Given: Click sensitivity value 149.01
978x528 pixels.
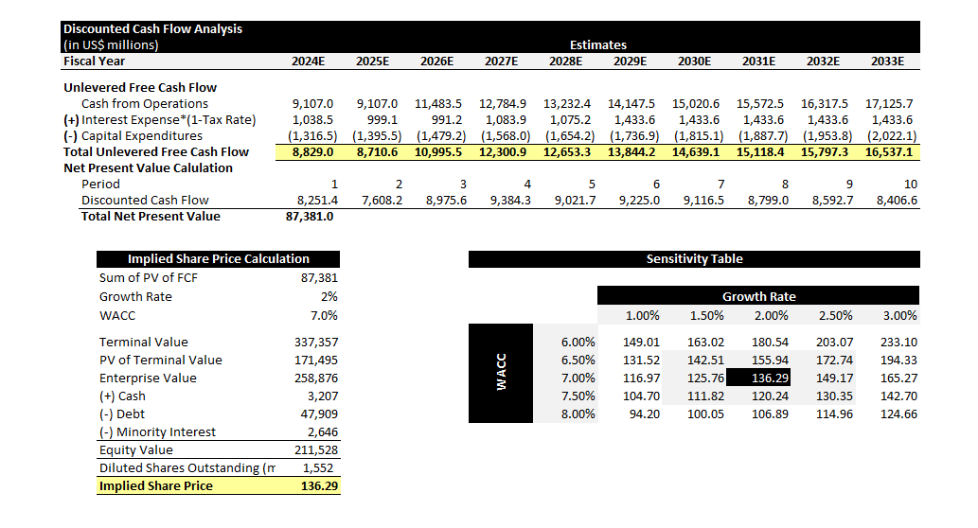Looking at the screenshot, I should coord(641,343).
